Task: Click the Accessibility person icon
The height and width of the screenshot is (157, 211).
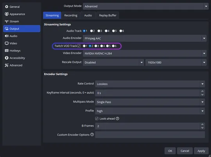Action: point(7,58)
